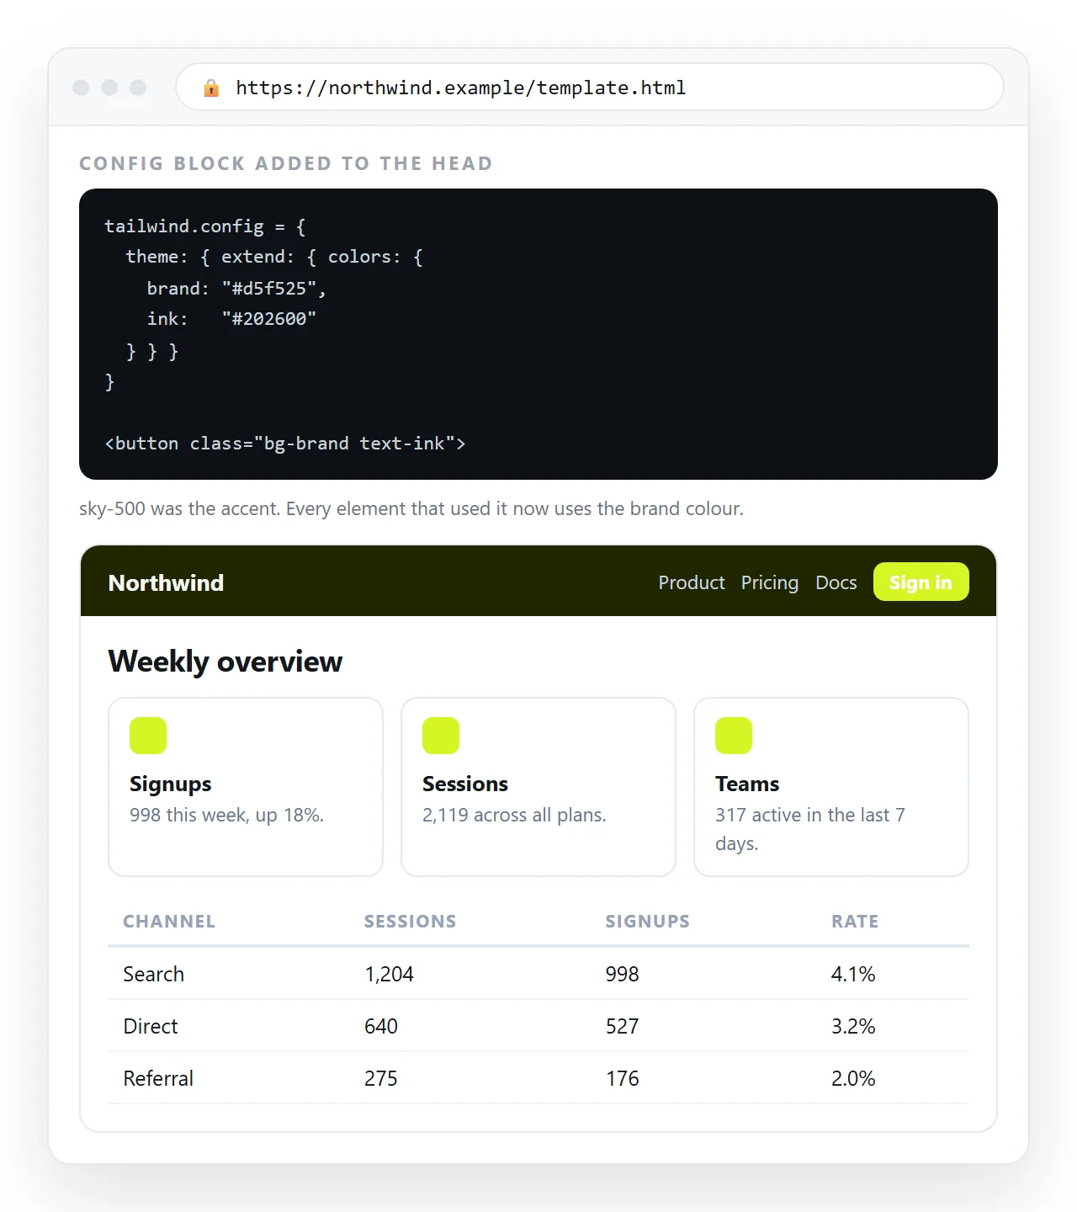
Task: Click the 527 signups cell
Action: (x=622, y=1026)
